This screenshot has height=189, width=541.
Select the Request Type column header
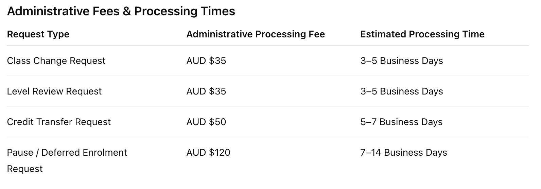tap(38, 34)
